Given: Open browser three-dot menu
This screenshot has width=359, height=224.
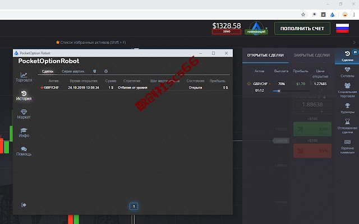Looking at the screenshot, I should pyautogui.click(x=354, y=15).
